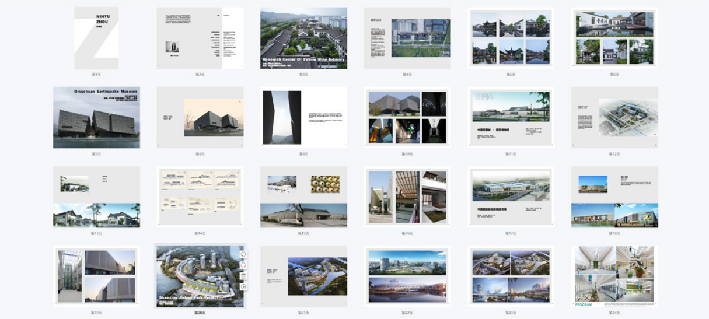The width and height of the screenshot is (709, 319).
Task: Select the Qingchuan Earthquake Museum title page
Action: tap(96, 118)
